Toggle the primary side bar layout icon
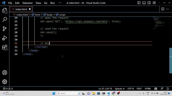Image resolution: width=172 pixels, height=96 pixels. 139,3
